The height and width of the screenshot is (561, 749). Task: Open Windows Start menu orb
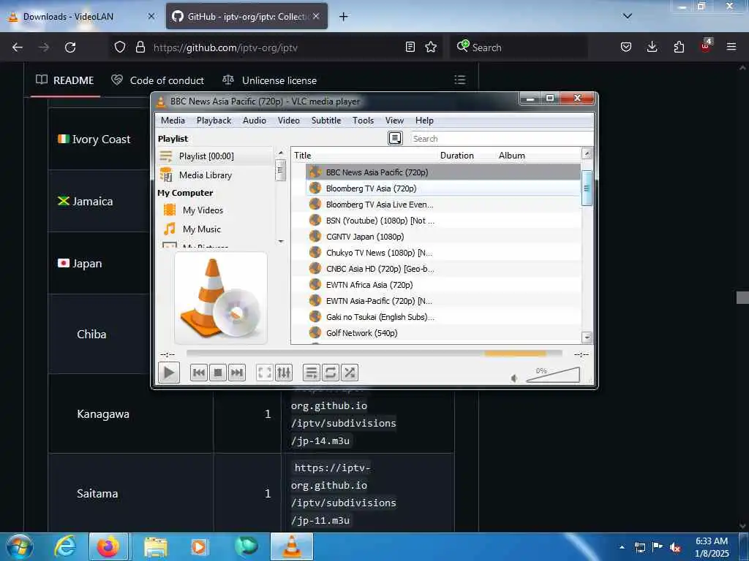[20, 546]
